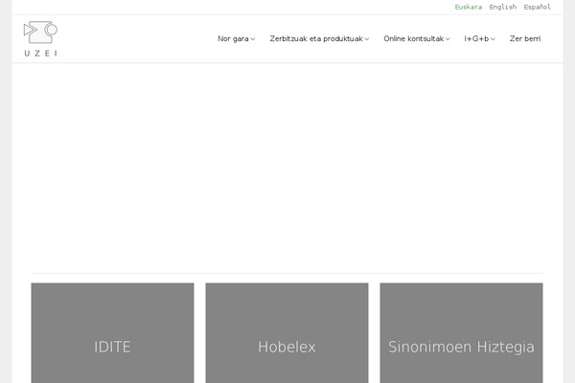Go to the Zer berri page
Image resolution: width=575 pixels, height=383 pixels.
(525, 38)
